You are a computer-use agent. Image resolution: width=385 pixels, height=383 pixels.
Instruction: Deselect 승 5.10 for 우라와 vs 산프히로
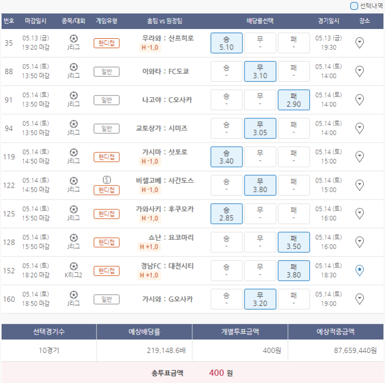coord(226,43)
